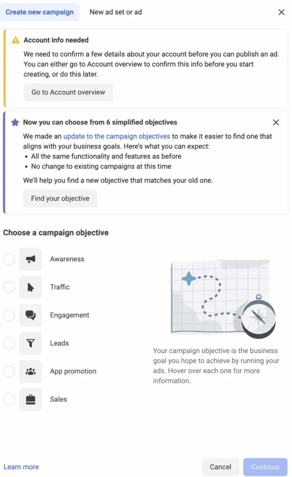
Task: Select the Engagement chat bubbles icon
Action: (30, 315)
